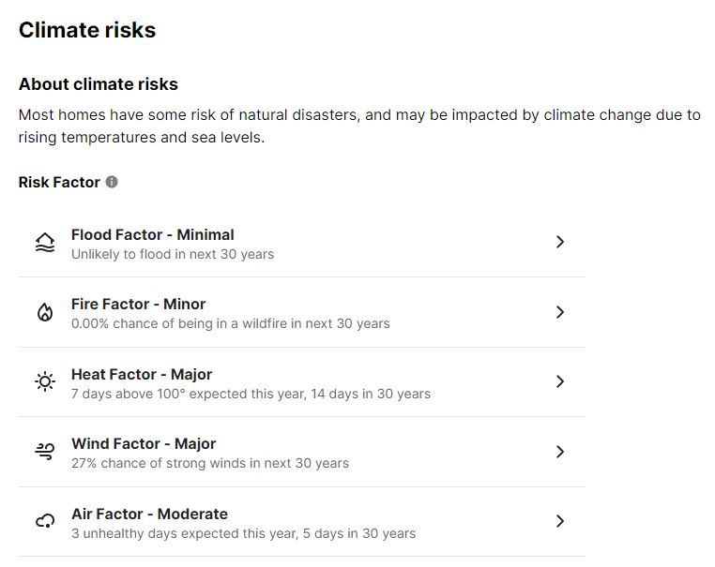Open the Fire Factor - Minor title
Viewport: 715px width, 567px height.
(x=138, y=304)
